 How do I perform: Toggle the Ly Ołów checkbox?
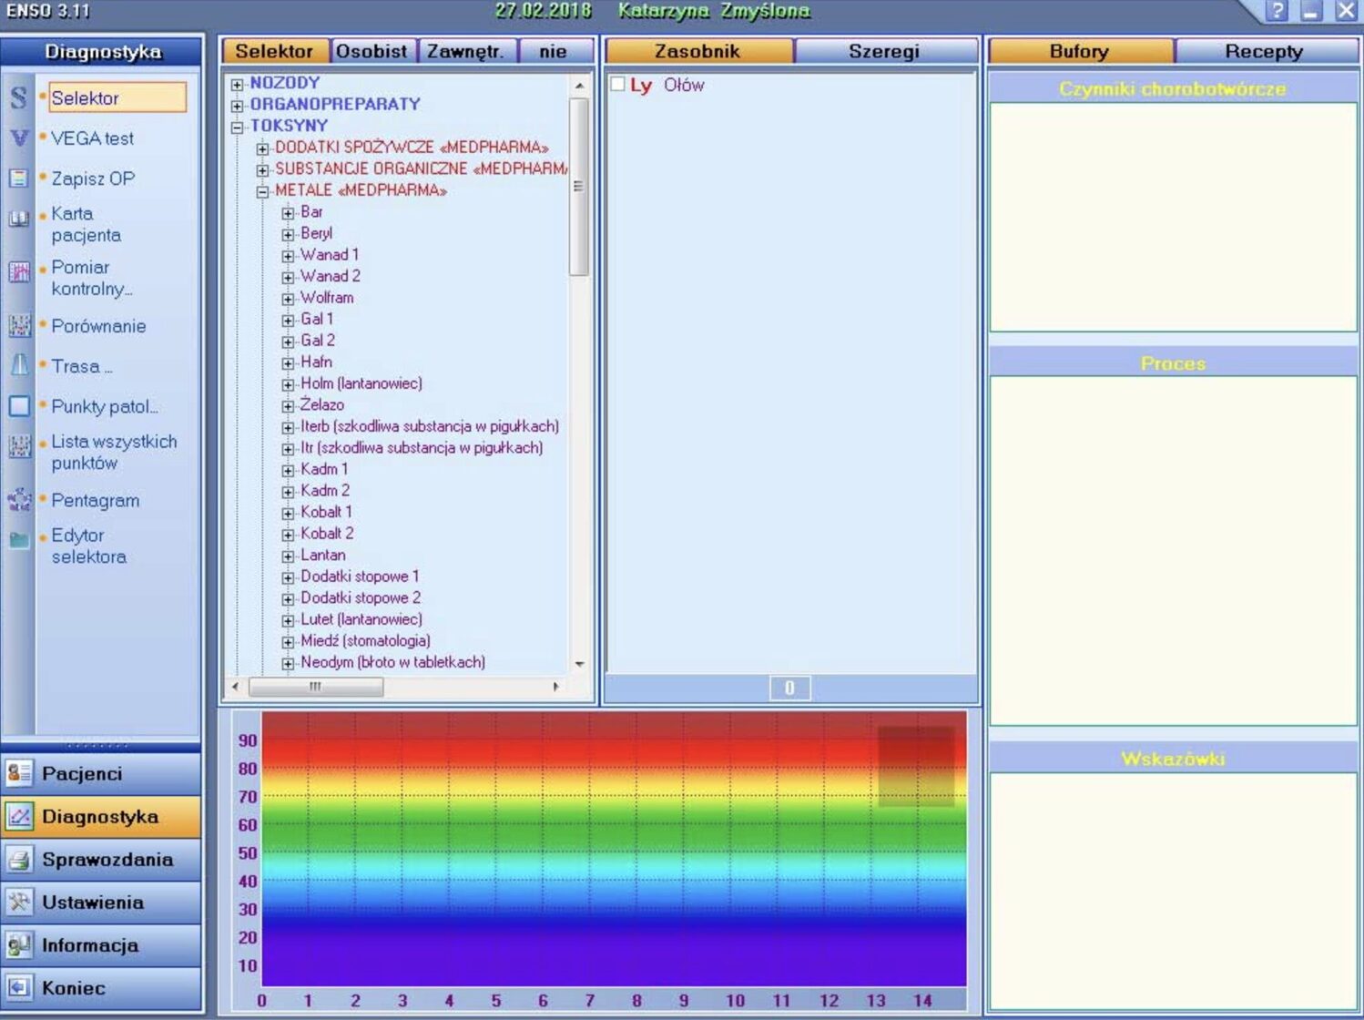coord(617,84)
